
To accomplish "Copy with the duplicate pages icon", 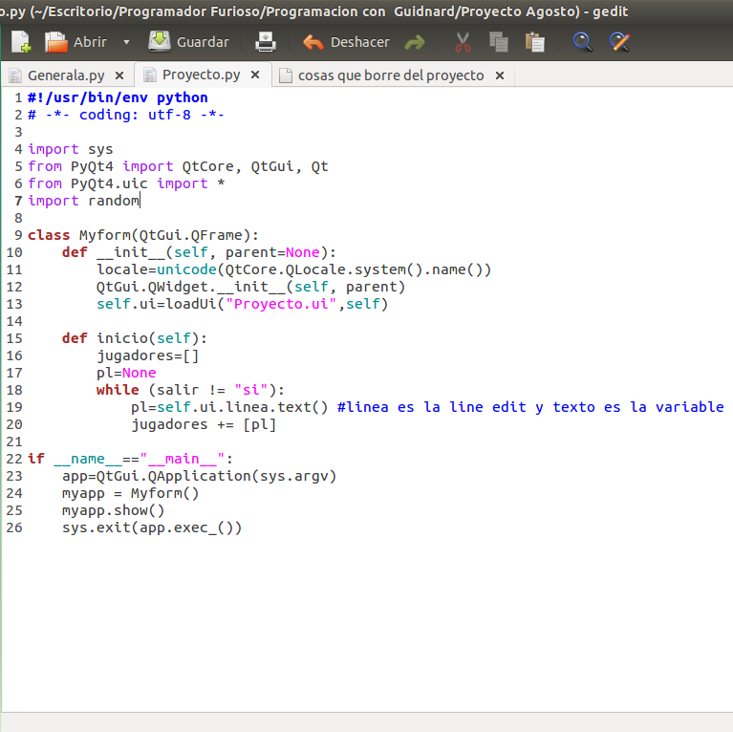I will tap(498, 42).
